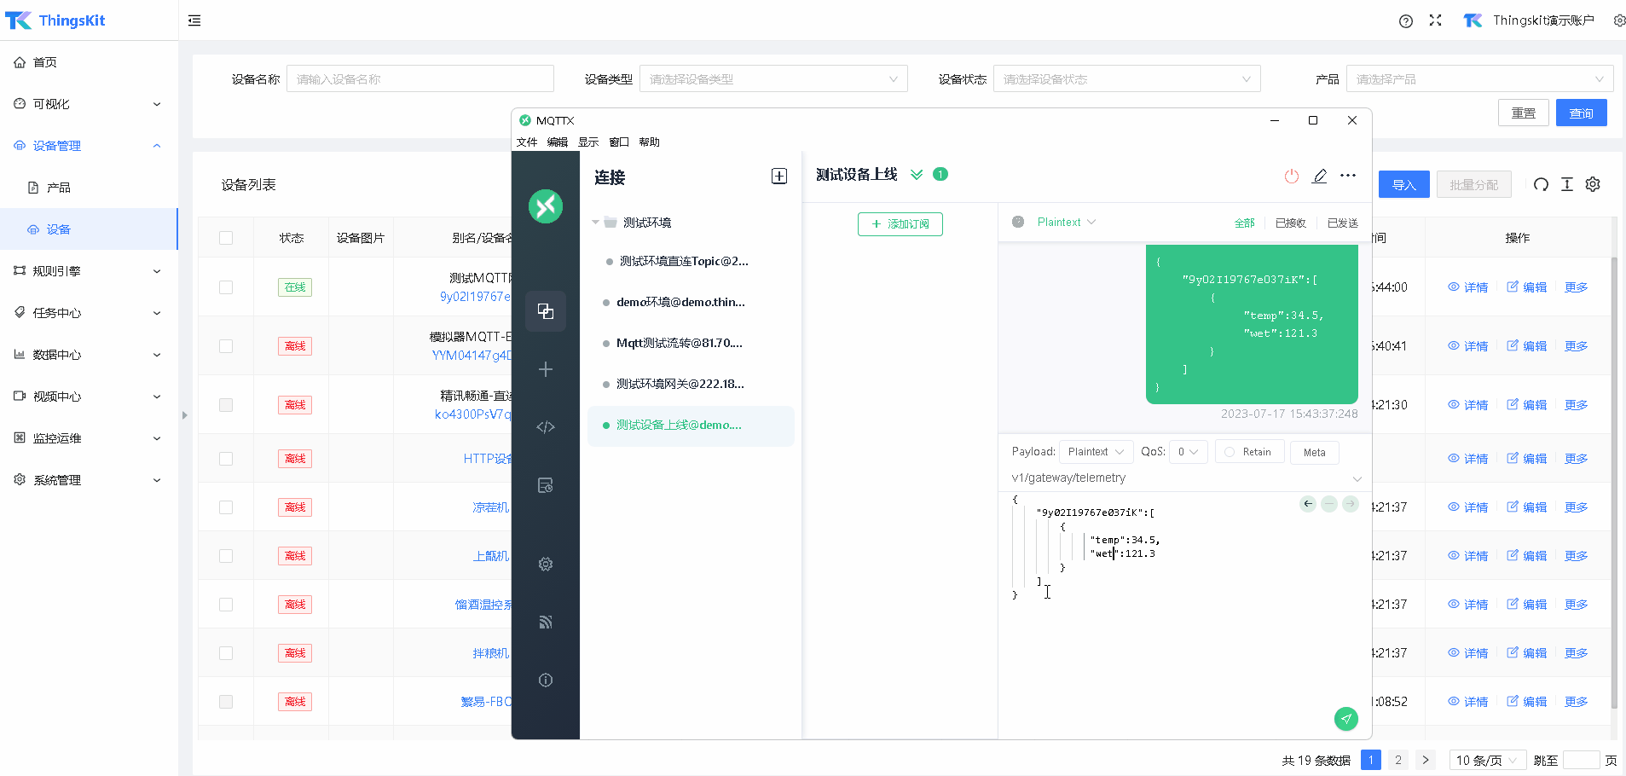This screenshot has width=1626, height=776.
Task: Open the MQTTX log icon in sidebar
Action: click(x=546, y=485)
